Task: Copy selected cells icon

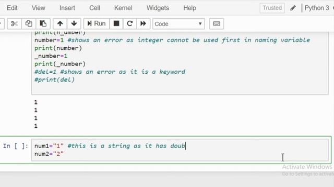Action: 29,23
